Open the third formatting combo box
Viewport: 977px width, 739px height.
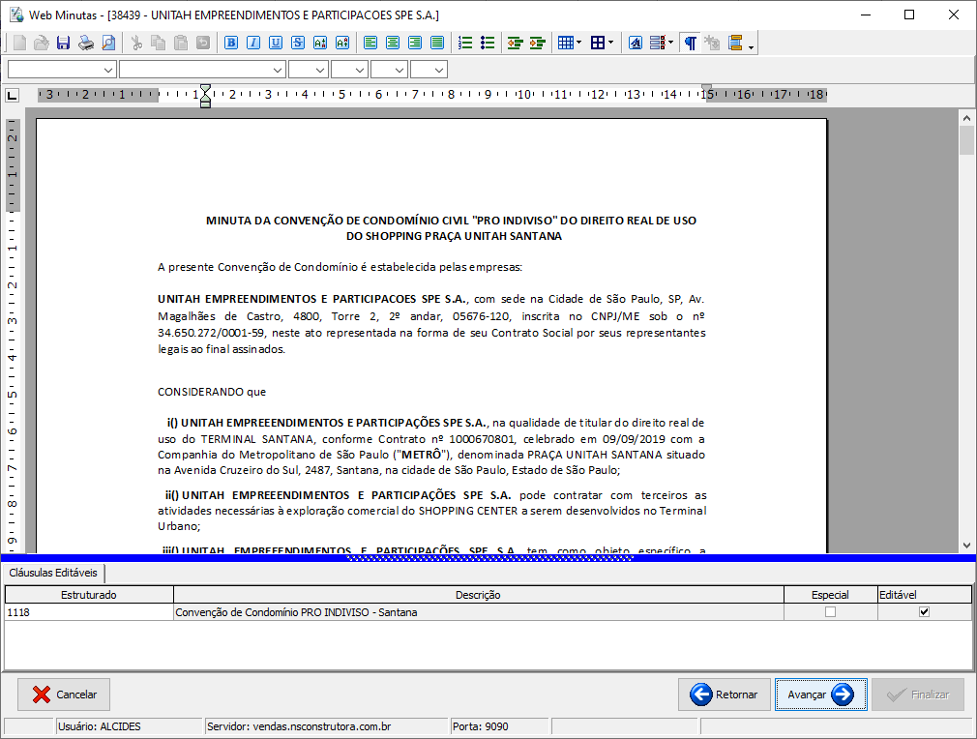click(309, 70)
